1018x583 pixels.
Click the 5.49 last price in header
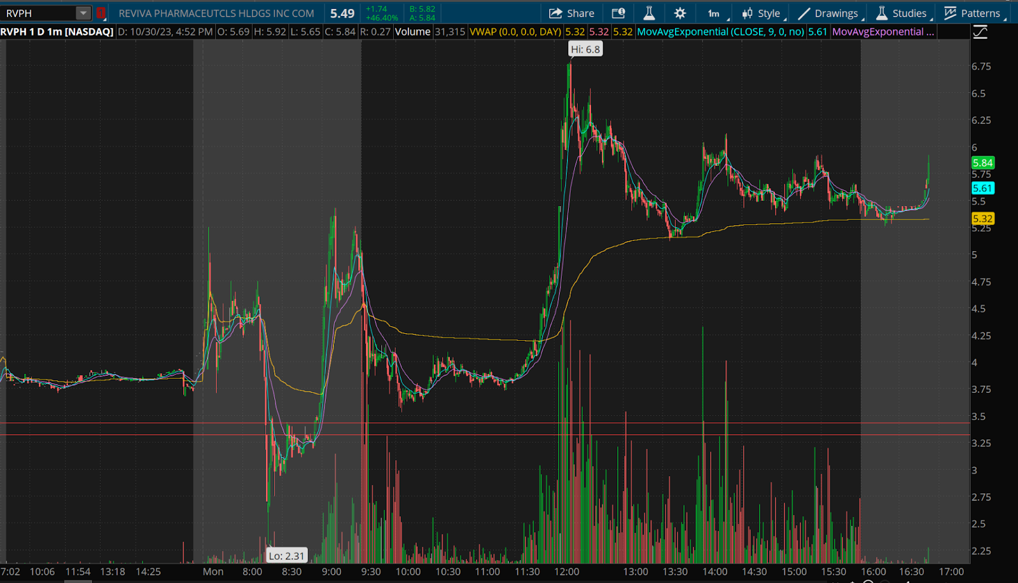pos(342,13)
